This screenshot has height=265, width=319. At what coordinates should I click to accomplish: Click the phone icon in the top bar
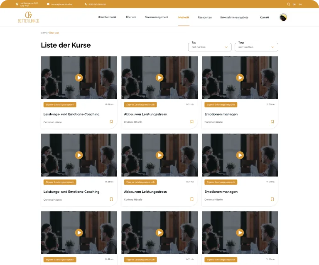(x=86, y=4)
